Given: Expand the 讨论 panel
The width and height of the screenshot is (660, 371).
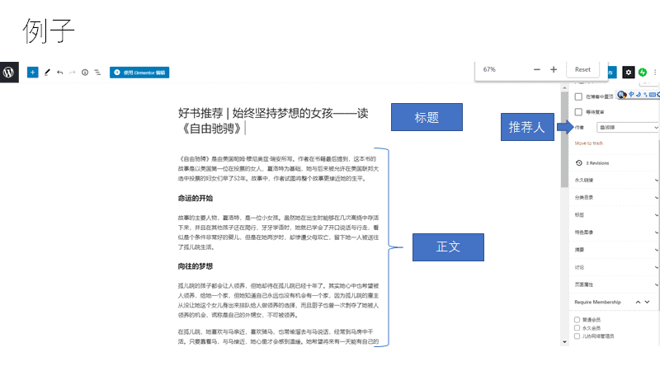Looking at the screenshot, I should click(615, 266).
